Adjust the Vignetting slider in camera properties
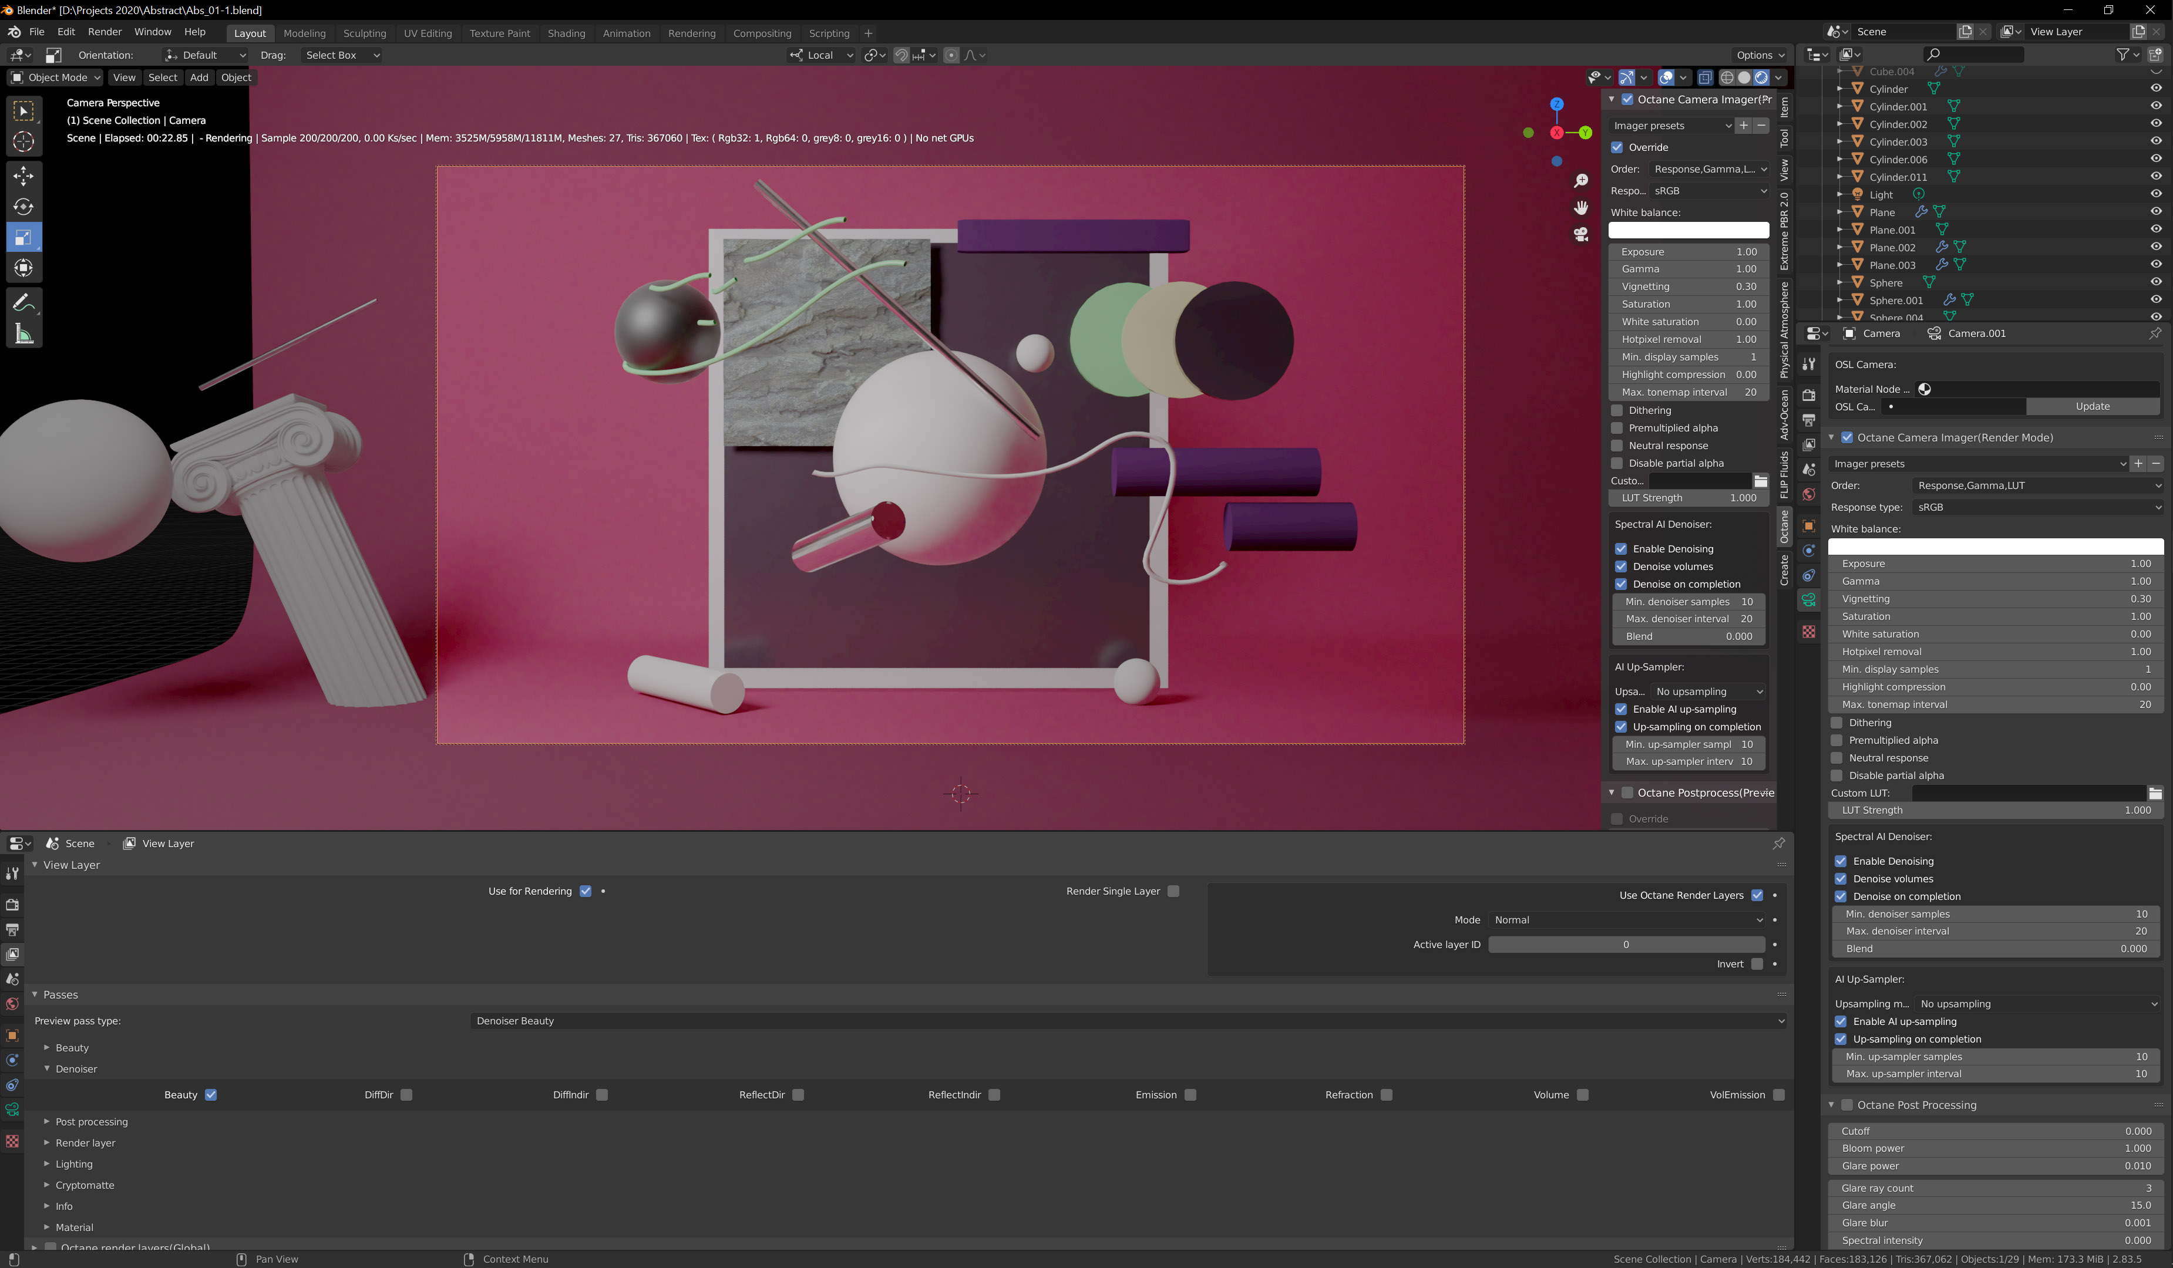 pos(1994,599)
